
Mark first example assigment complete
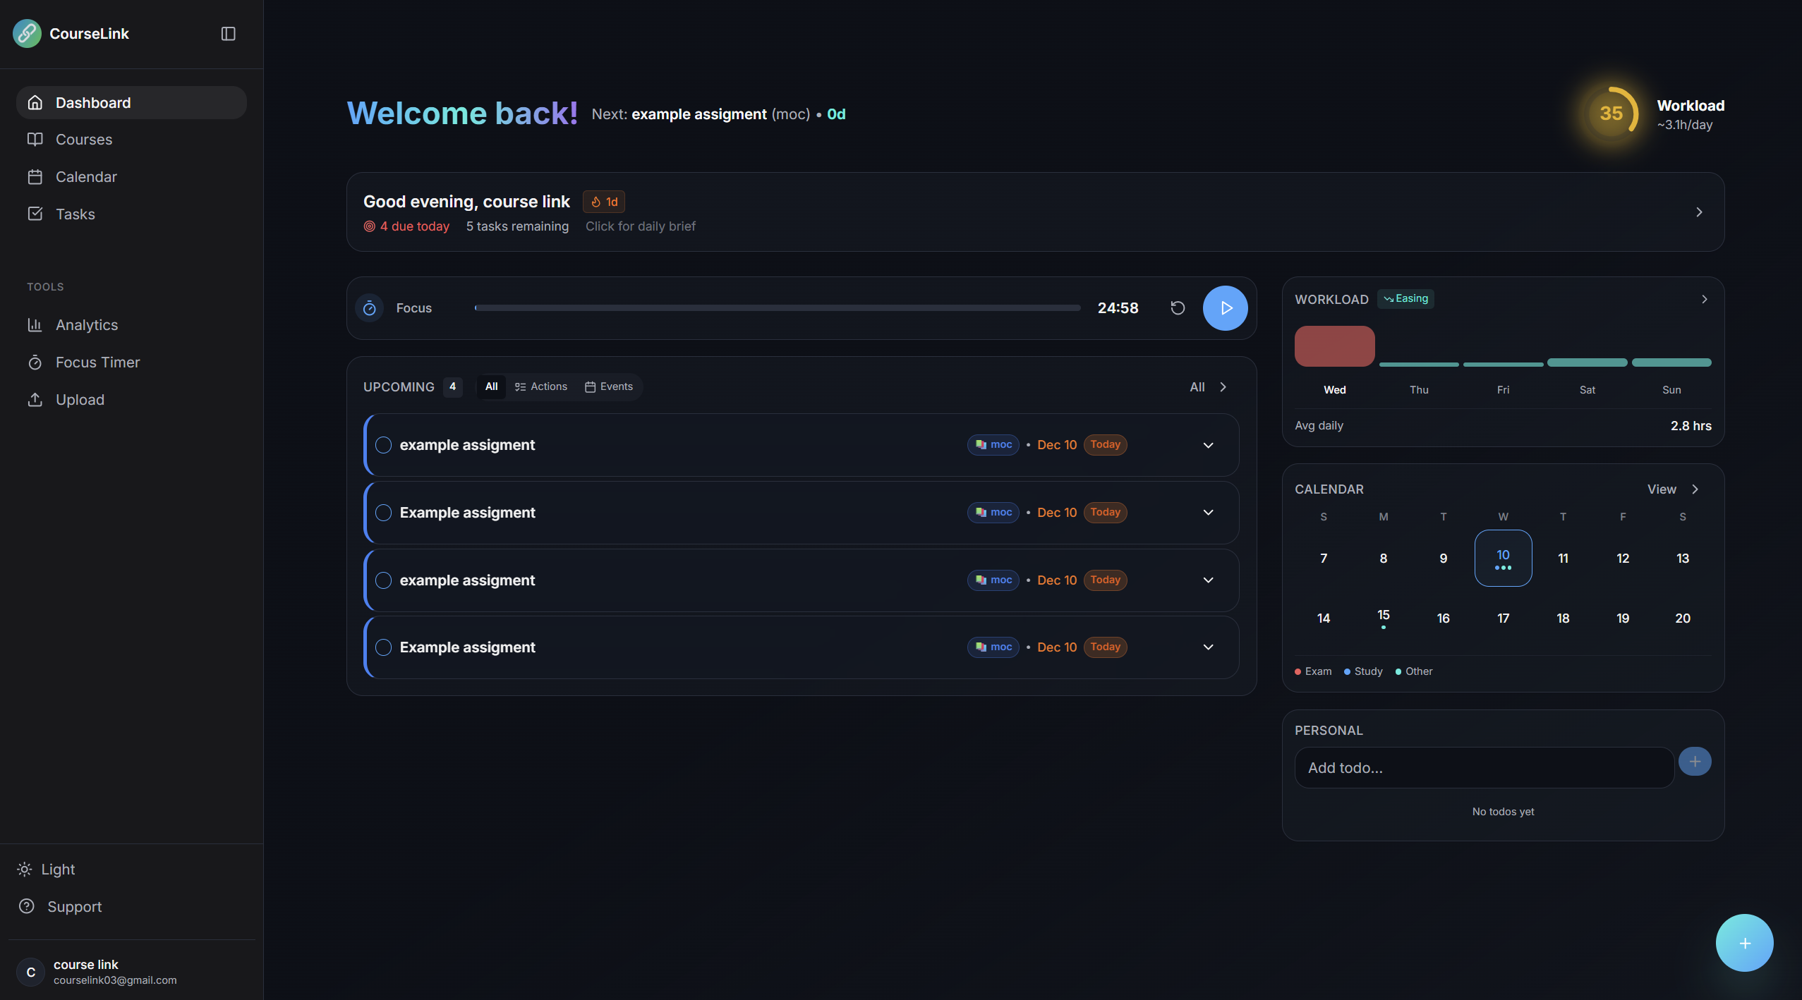383,445
